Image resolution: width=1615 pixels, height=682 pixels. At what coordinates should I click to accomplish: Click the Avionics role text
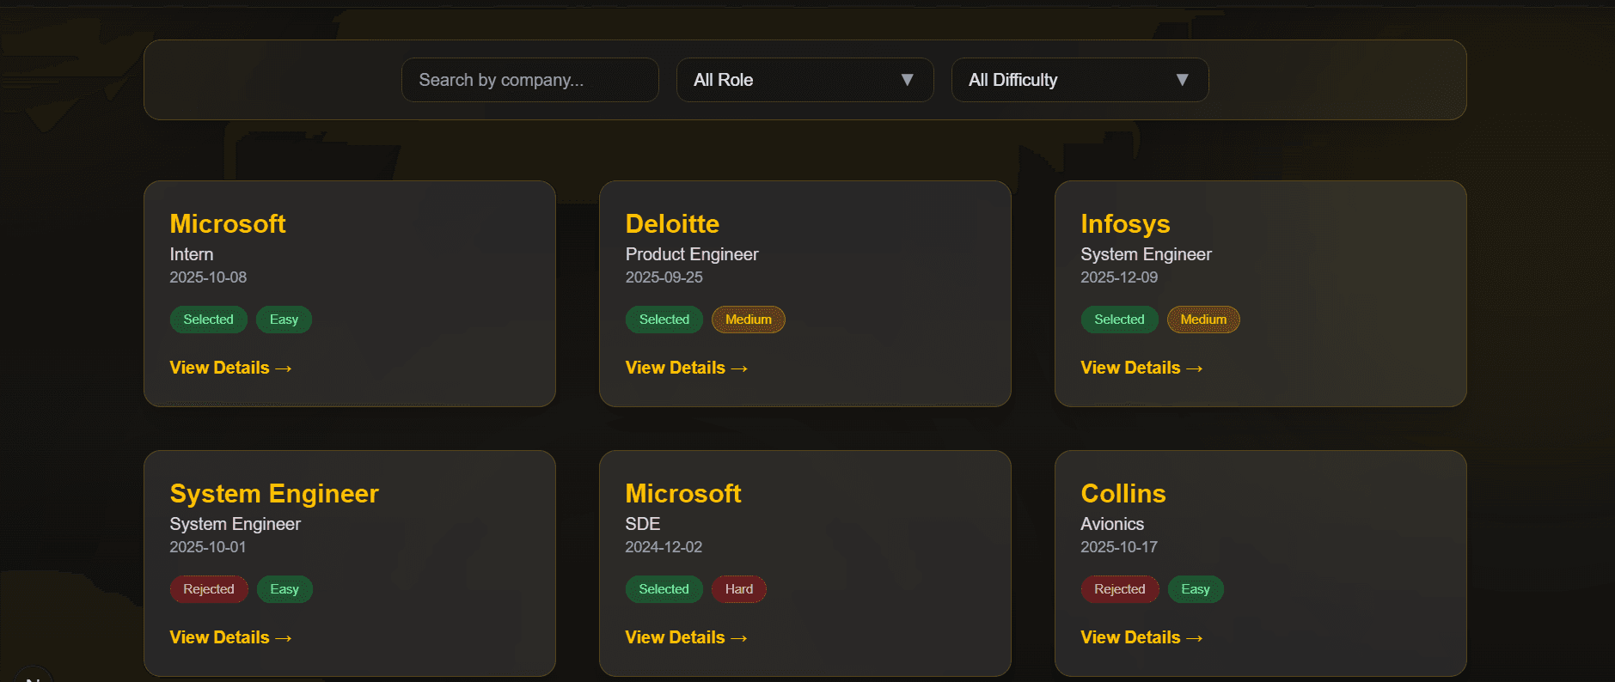click(1112, 524)
